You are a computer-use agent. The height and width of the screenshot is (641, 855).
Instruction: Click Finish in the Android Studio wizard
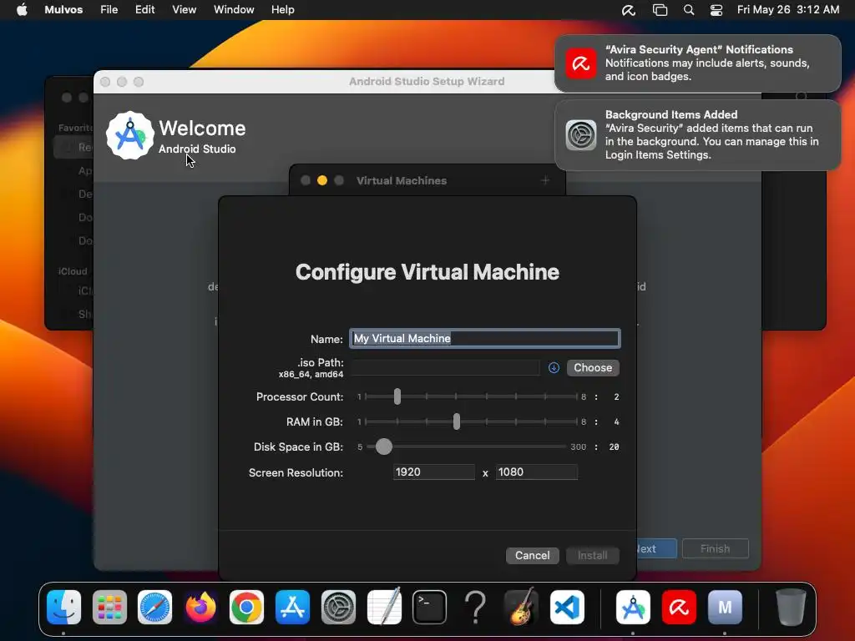click(715, 549)
